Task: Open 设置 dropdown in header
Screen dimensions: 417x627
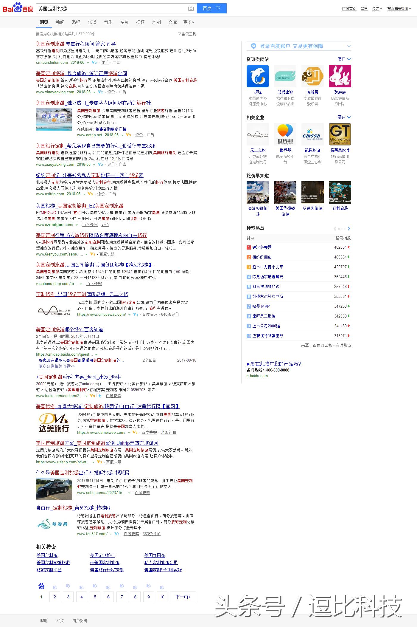Action: [377, 9]
